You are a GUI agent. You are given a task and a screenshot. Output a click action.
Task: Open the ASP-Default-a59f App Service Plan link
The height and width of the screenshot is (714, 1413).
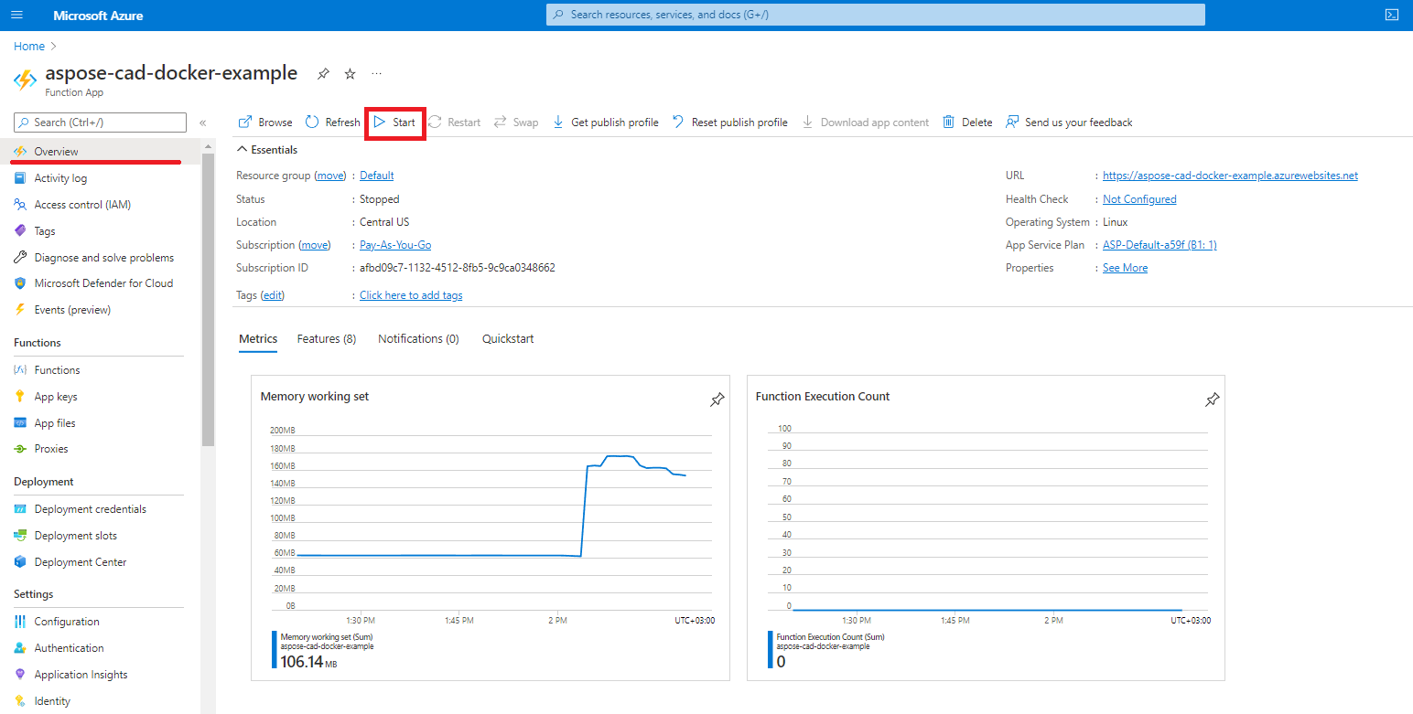tap(1160, 245)
